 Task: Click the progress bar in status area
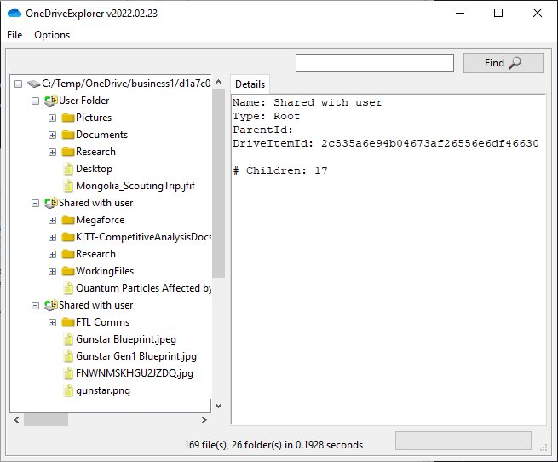(x=463, y=441)
